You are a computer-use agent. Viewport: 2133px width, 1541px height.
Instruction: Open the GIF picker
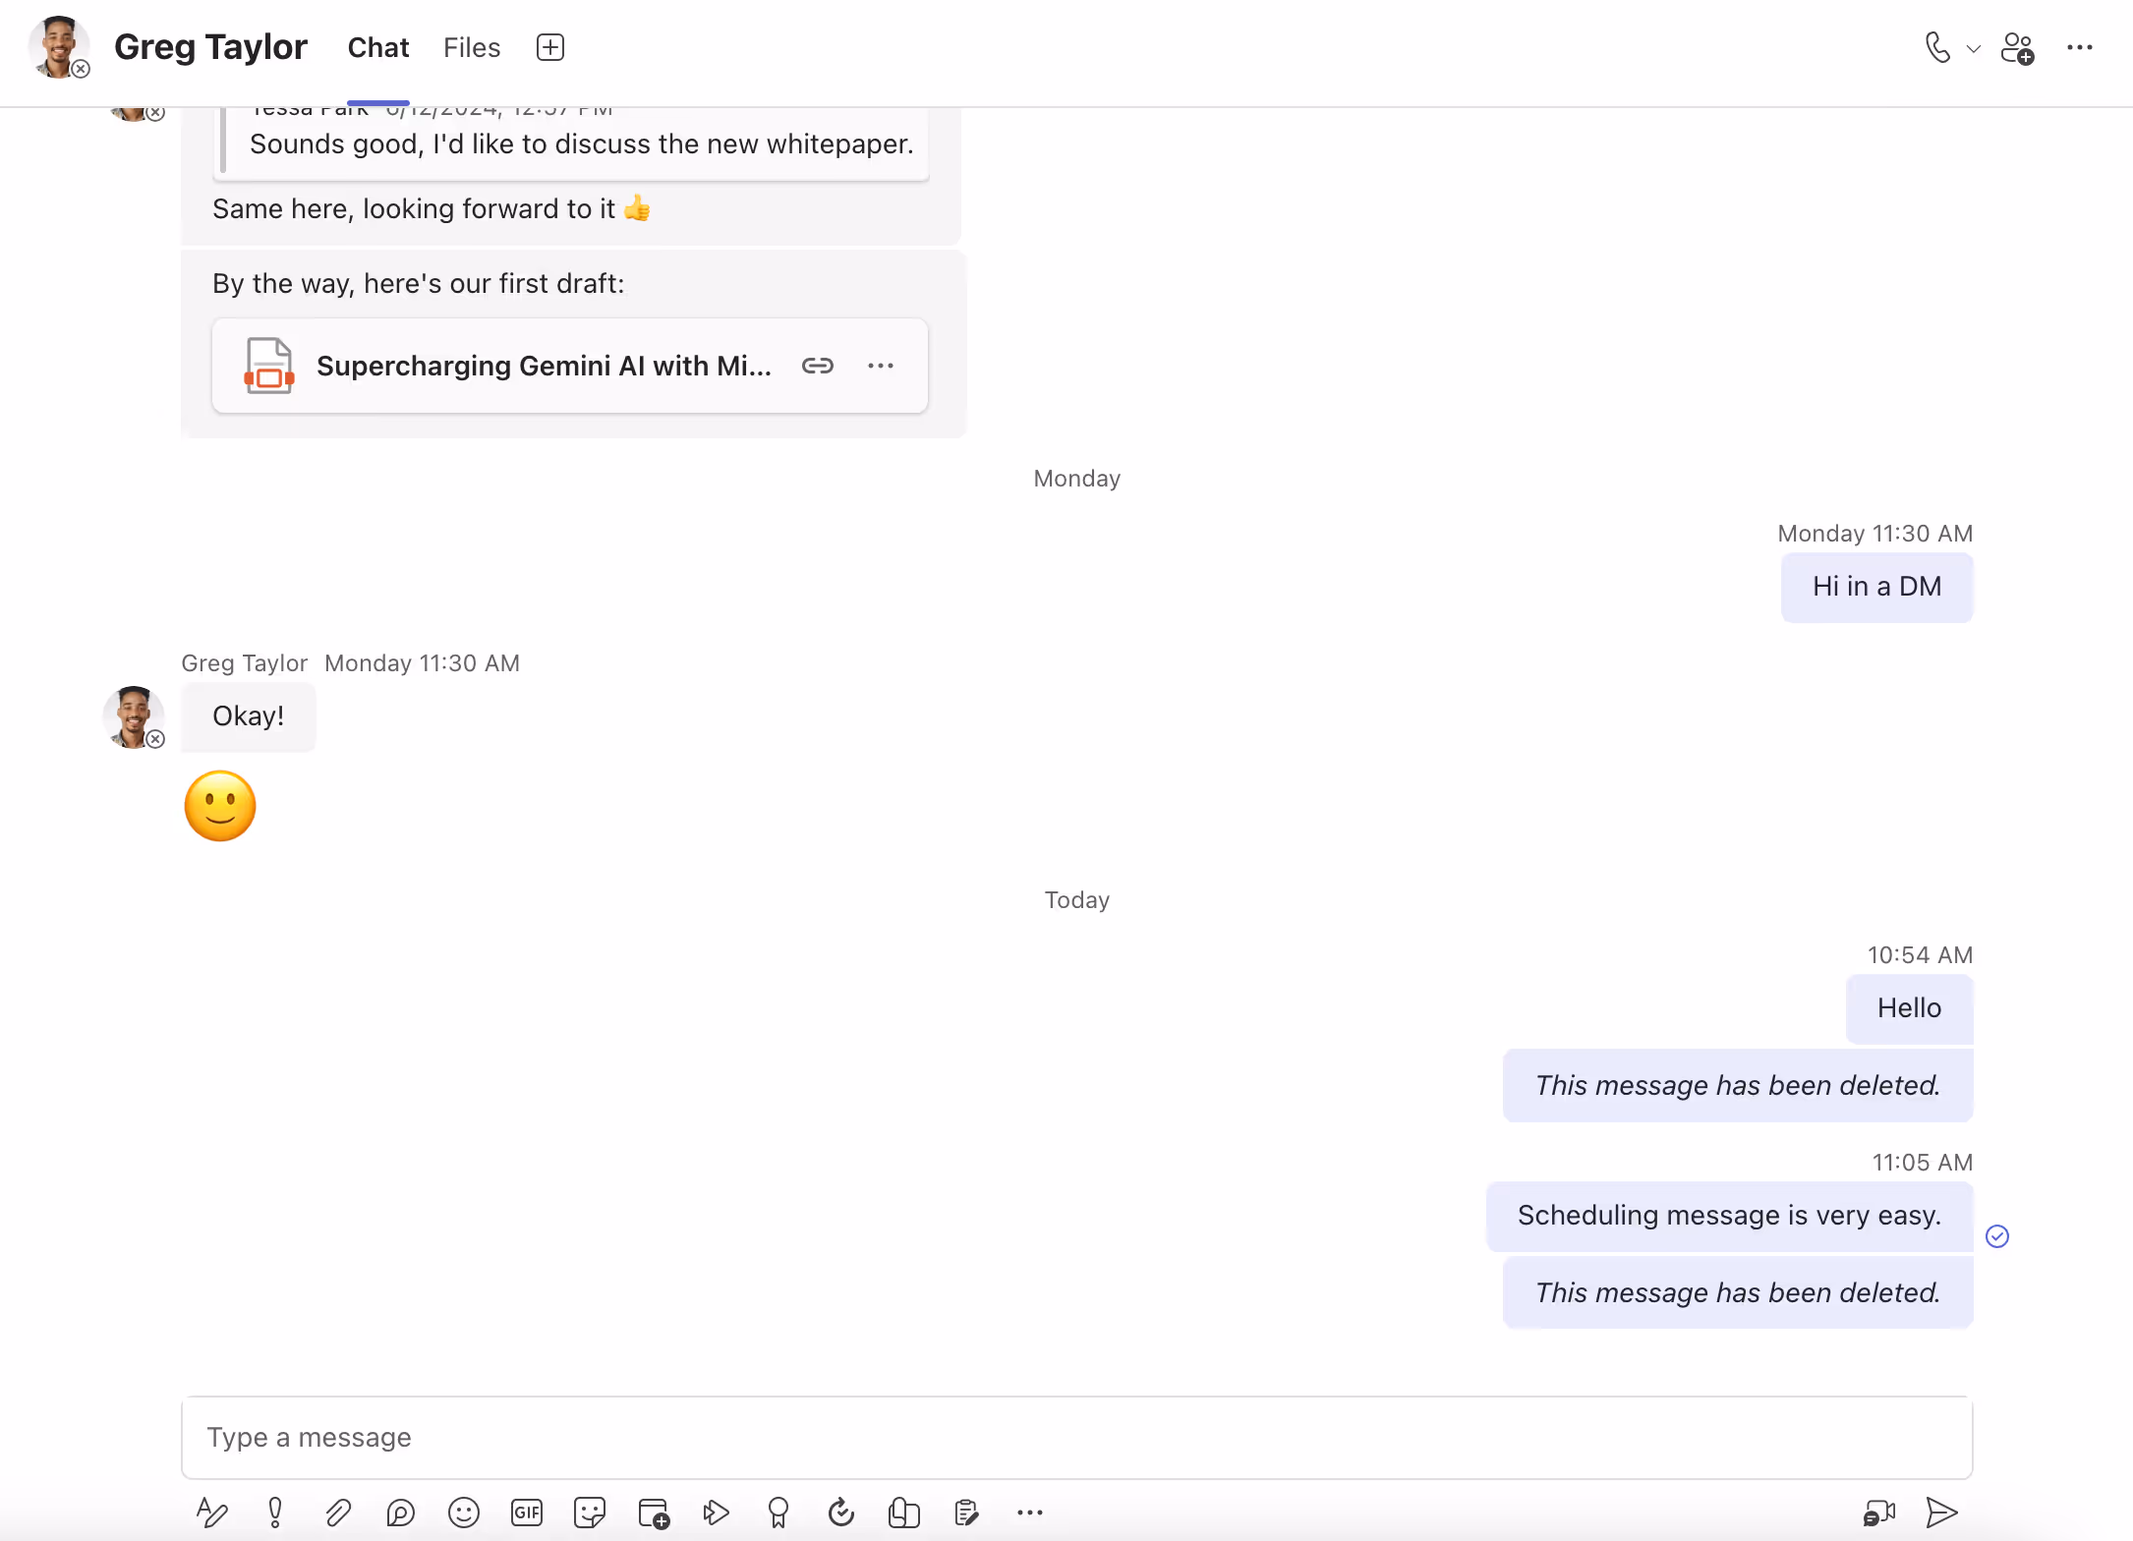(x=527, y=1512)
